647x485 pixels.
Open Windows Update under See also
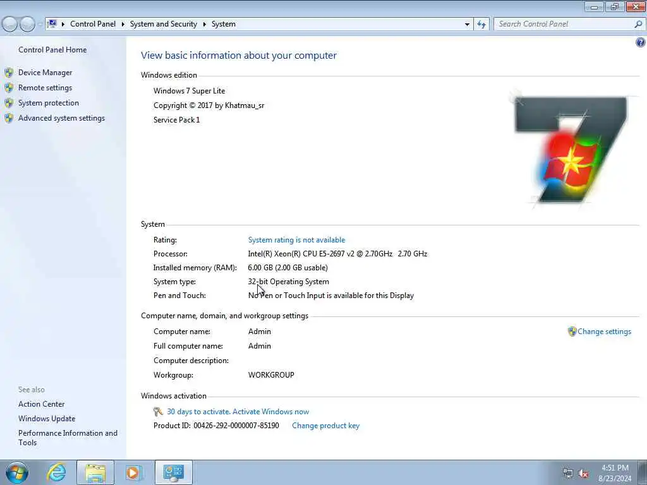pos(47,419)
